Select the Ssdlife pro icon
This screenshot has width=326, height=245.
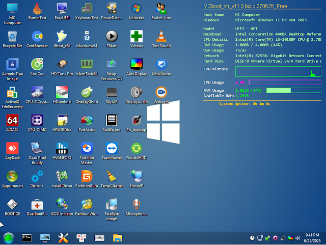[x=112, y=123]
